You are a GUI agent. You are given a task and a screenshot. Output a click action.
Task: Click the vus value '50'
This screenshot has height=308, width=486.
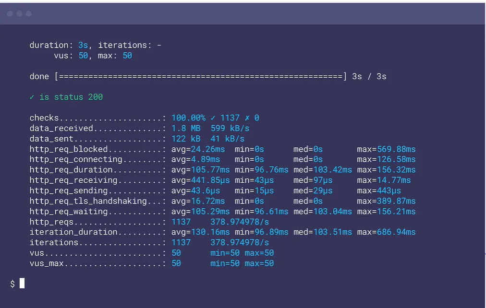(x=176, y=252)
